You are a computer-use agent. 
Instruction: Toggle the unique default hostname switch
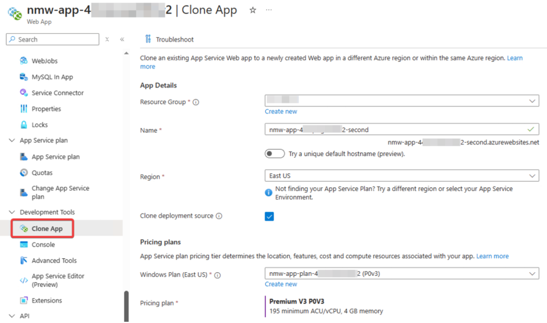(x=274, y=154)
